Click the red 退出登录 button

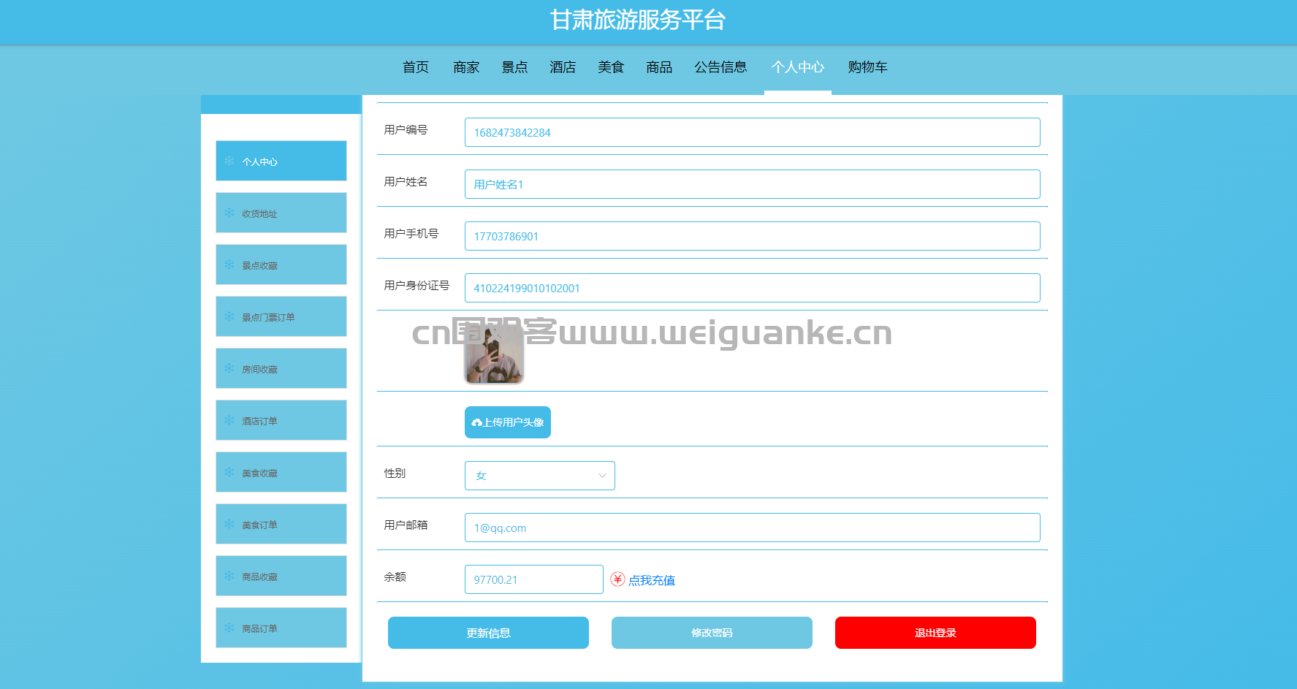[935, 633]
